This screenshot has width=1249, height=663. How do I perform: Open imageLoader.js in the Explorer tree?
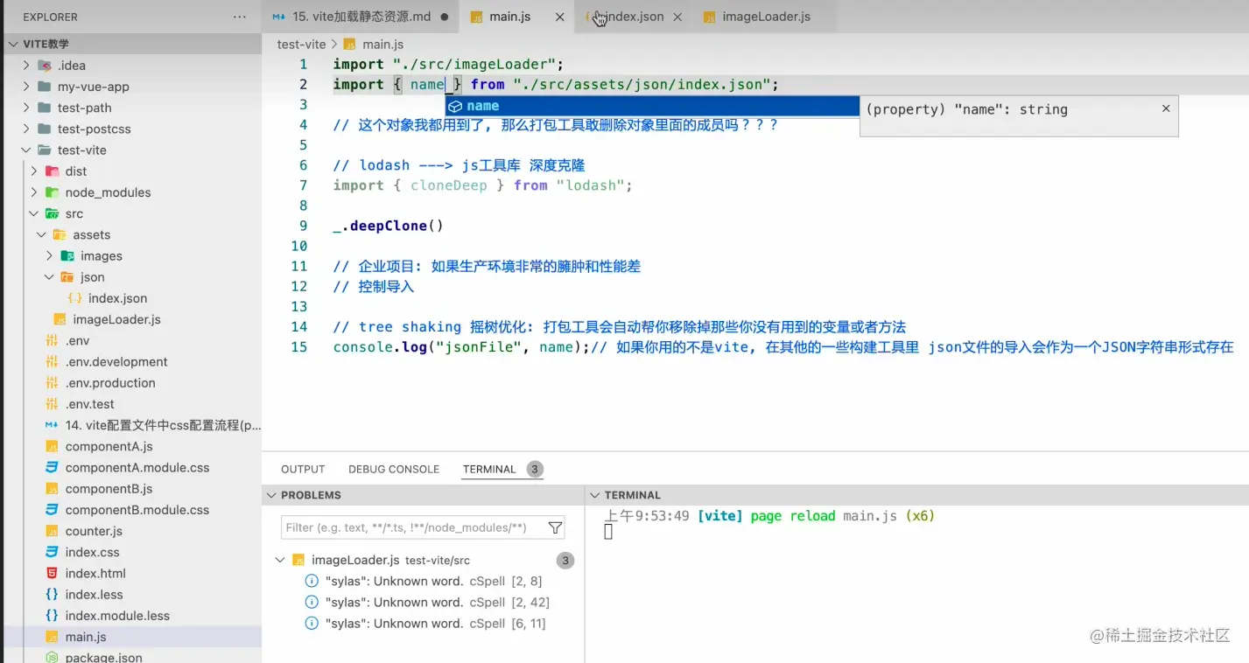(x=117, y=319)
